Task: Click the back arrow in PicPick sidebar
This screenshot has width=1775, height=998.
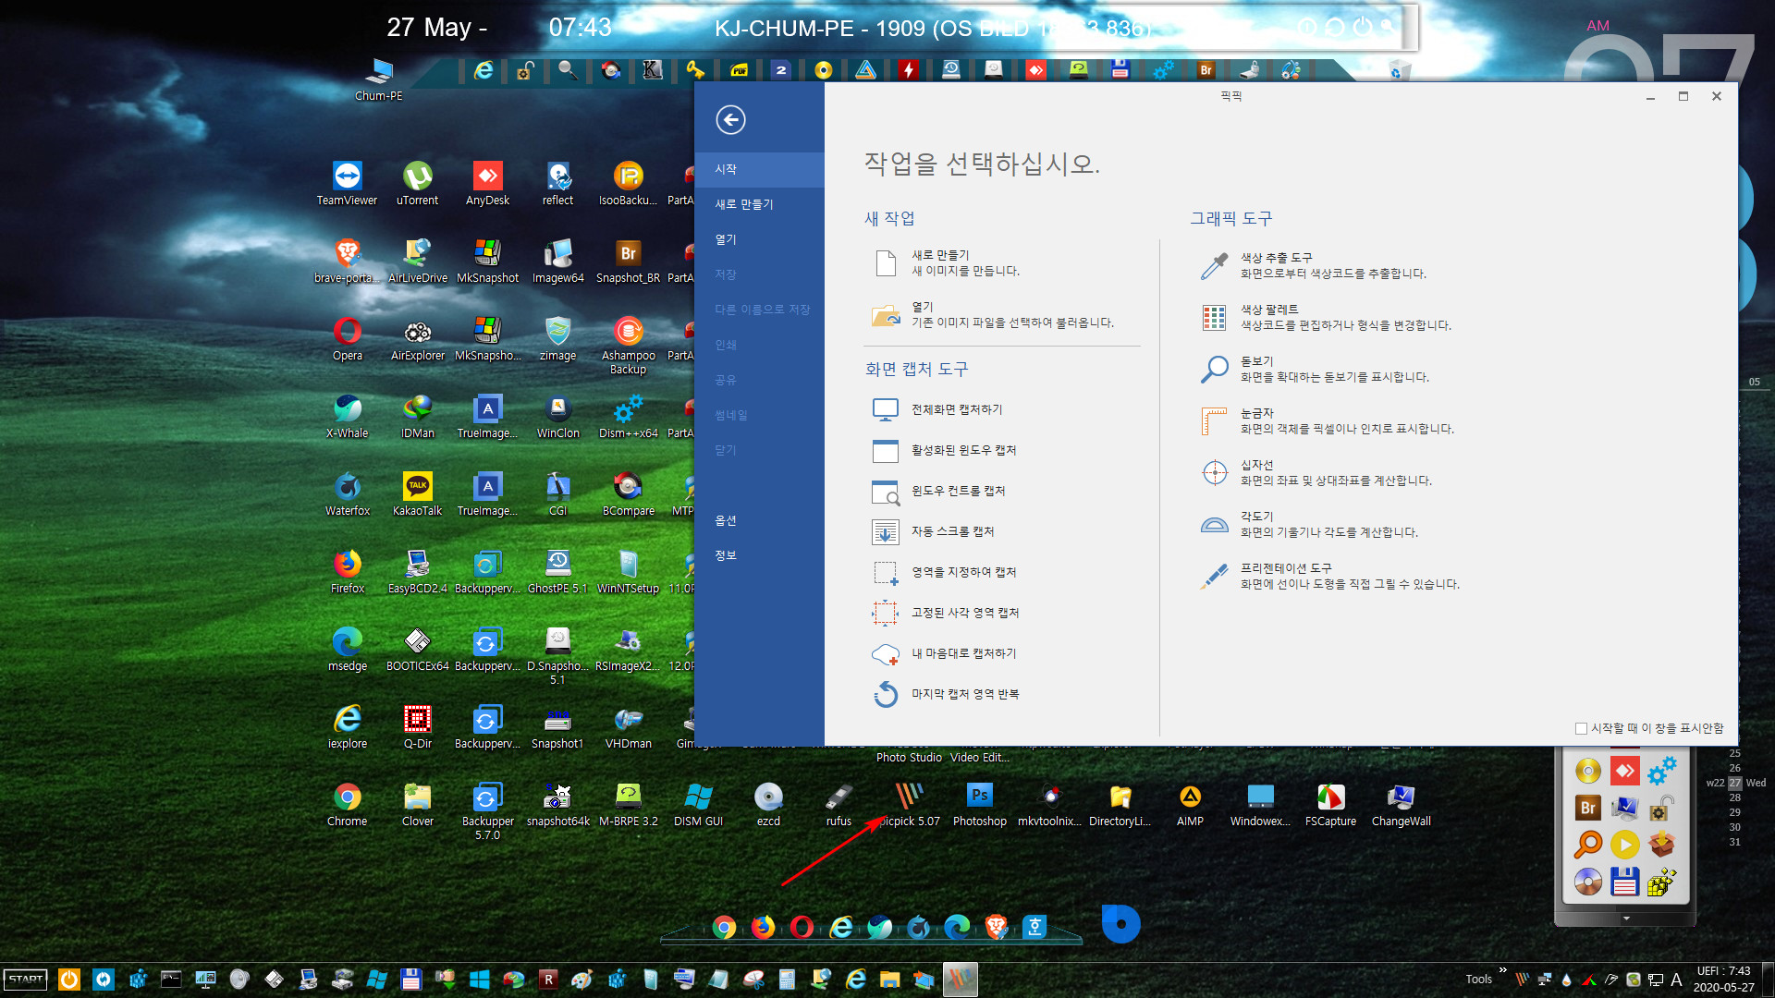Action: (x=730, y=119)
